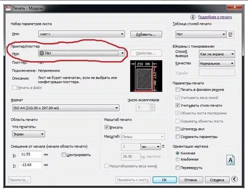Close the Печать - Модель dialog
The image size is (248, 192).
click(x=235, y=7)
